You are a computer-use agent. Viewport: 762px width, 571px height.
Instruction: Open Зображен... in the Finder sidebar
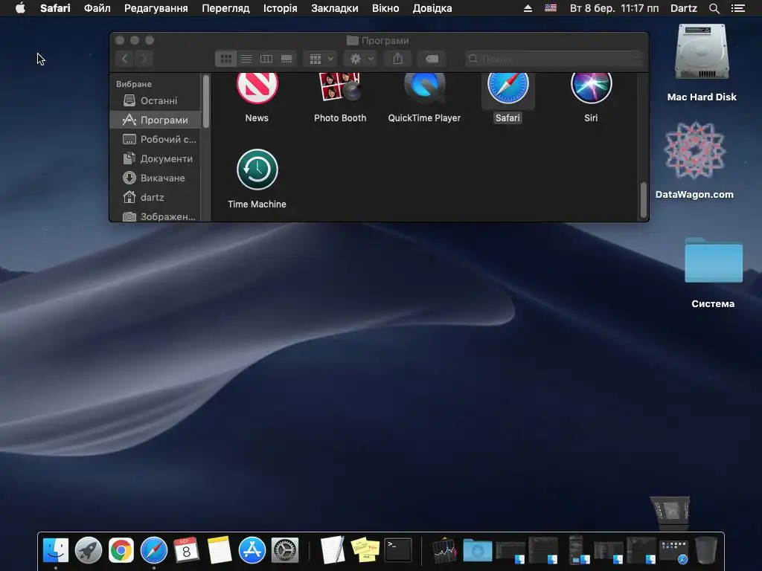tap(156, 216)
